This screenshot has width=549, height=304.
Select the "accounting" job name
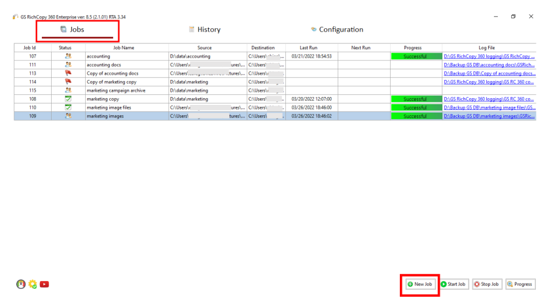[98, 56]
